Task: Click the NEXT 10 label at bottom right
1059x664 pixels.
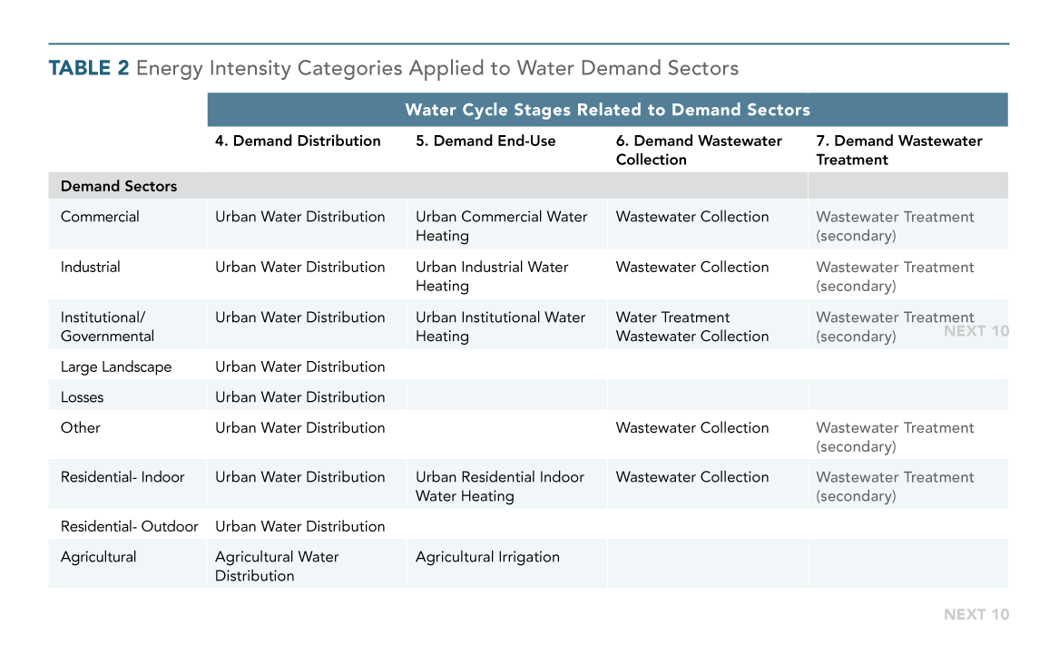Action: pos(976,615)
